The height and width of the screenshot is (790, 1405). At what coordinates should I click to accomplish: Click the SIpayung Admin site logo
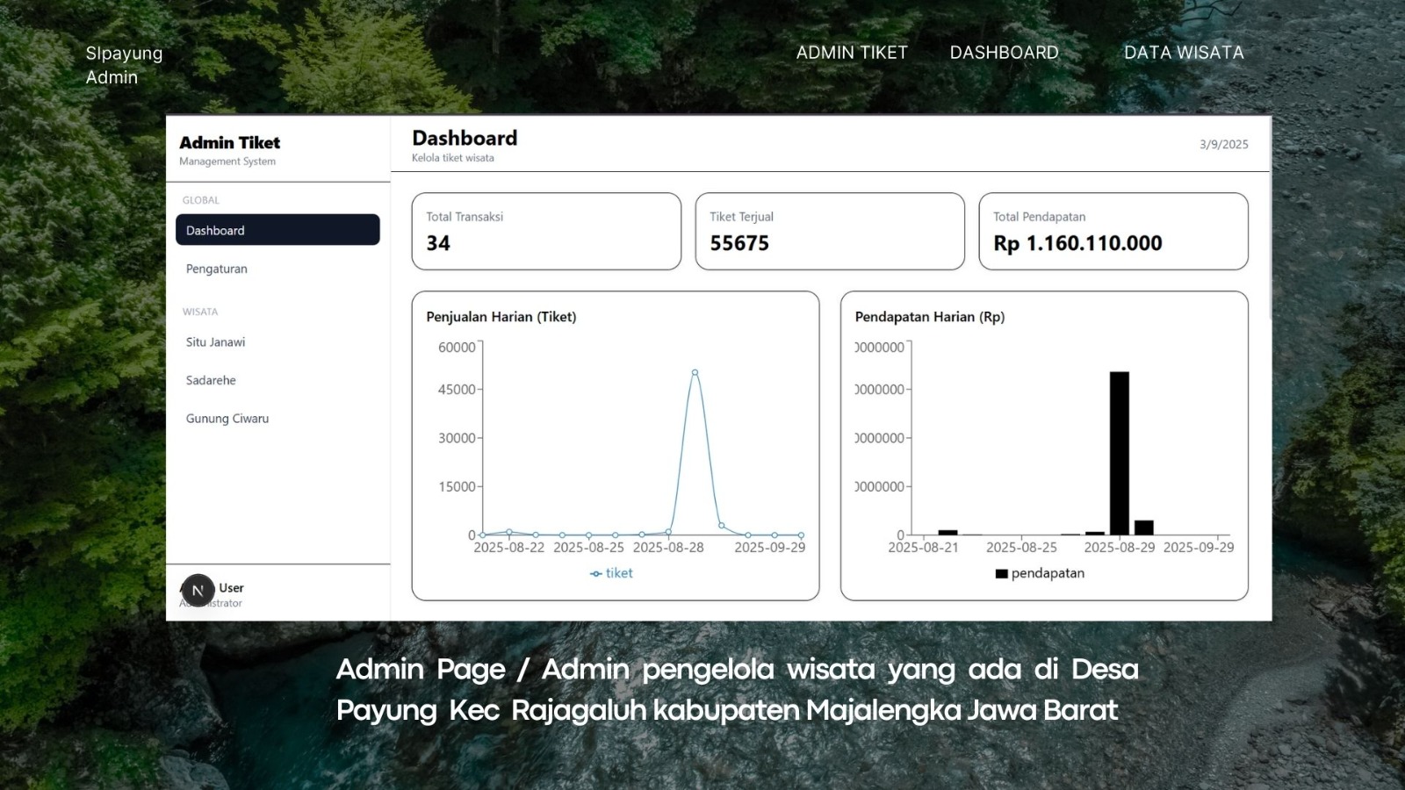tap(124, 65)
